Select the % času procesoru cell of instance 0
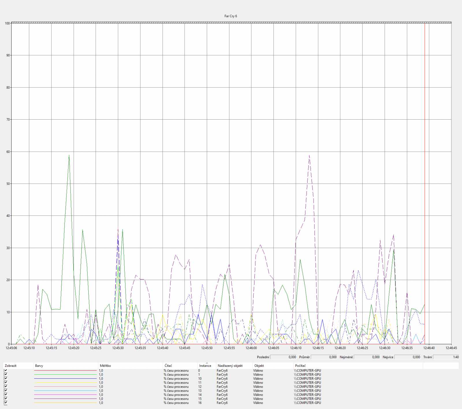 point(176,371)
